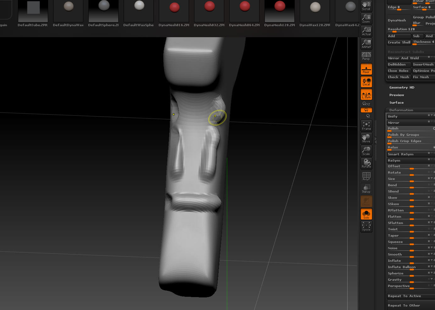This screenshot has width=435, height=310.
Task: Click the Check Mesh button
Action: click(399, 77)
